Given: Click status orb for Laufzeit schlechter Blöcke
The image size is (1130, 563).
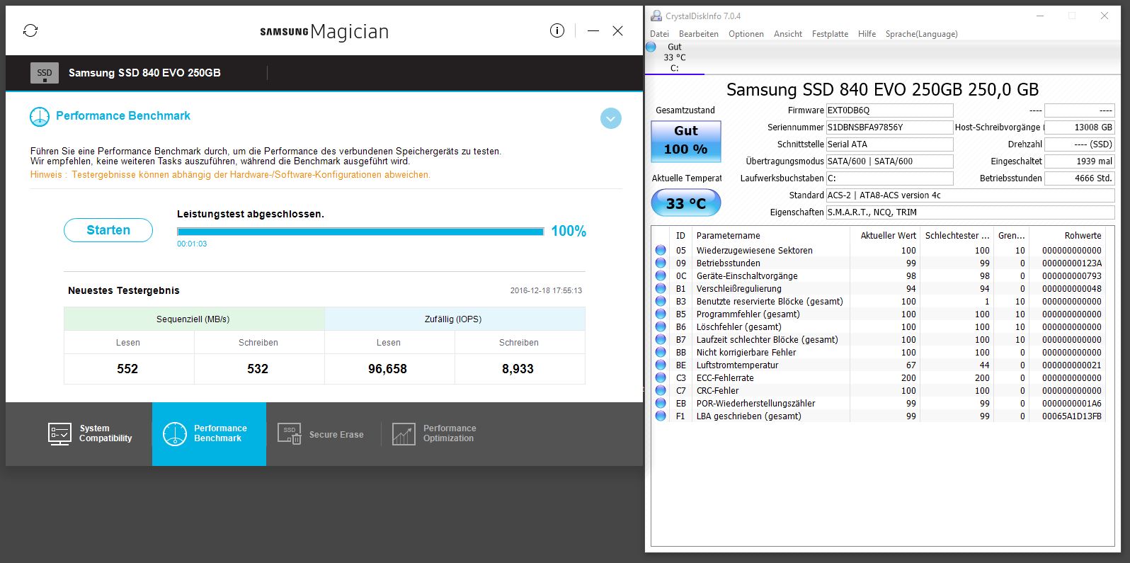Looking at the screenshot, I should tap(661, 339).
